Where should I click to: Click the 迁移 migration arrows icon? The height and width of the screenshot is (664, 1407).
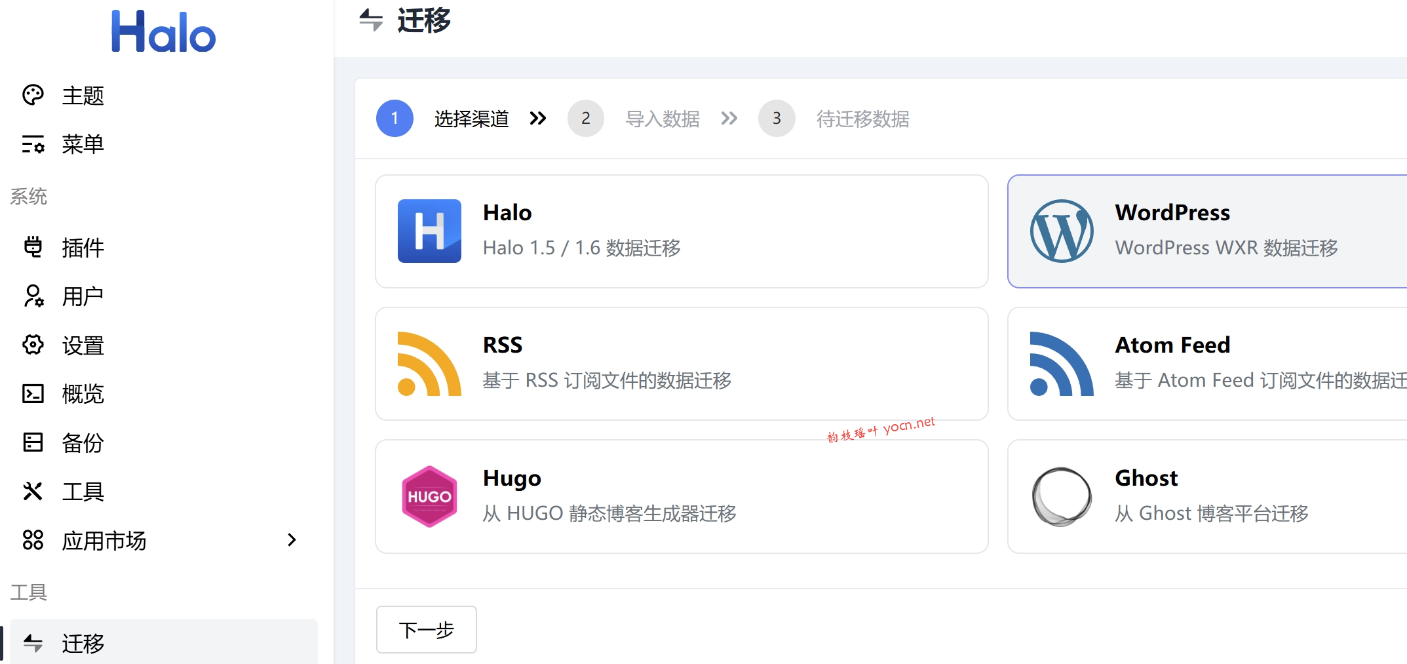tap(33, 644)
